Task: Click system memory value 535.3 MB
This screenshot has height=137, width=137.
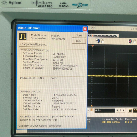Action: click(x=58, y=63)
